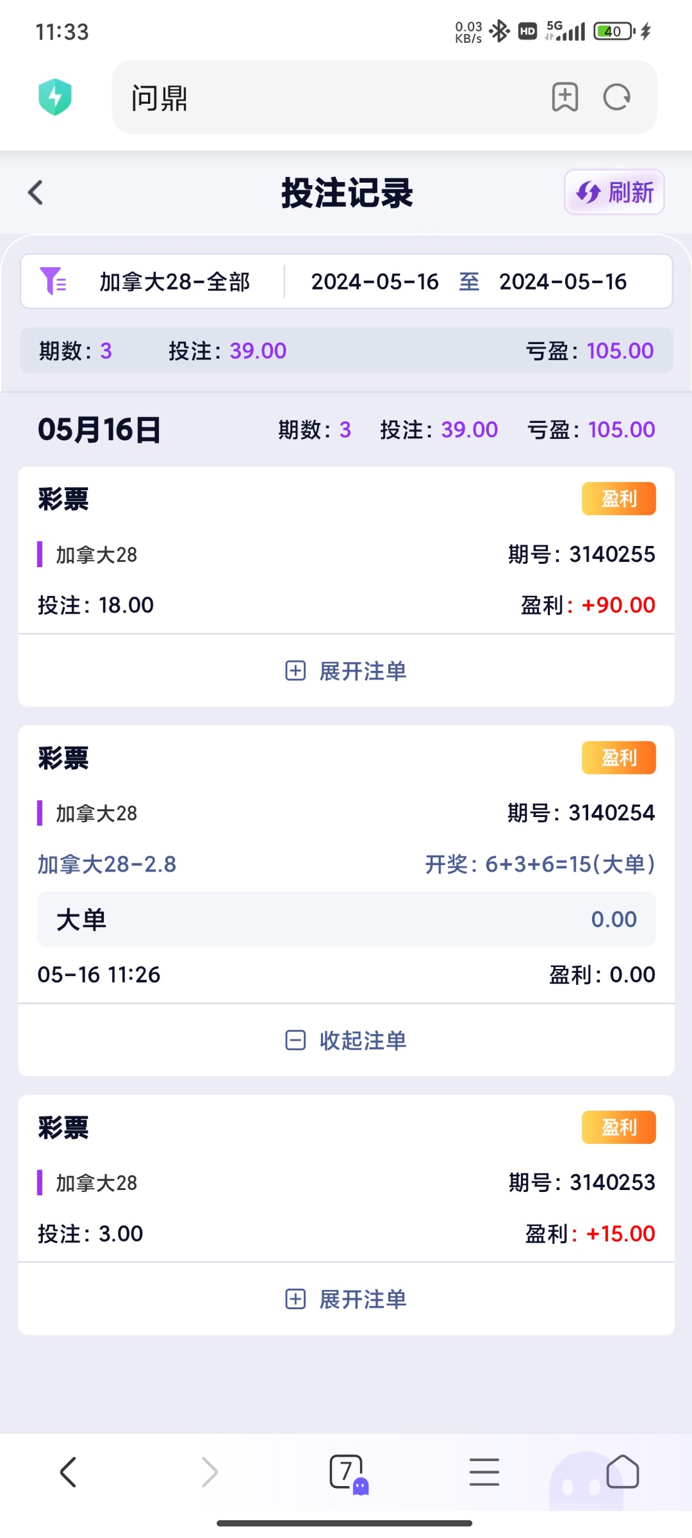
Task: Open the browser tabs switcher showing 7
Action: [x=347, y=1472]
